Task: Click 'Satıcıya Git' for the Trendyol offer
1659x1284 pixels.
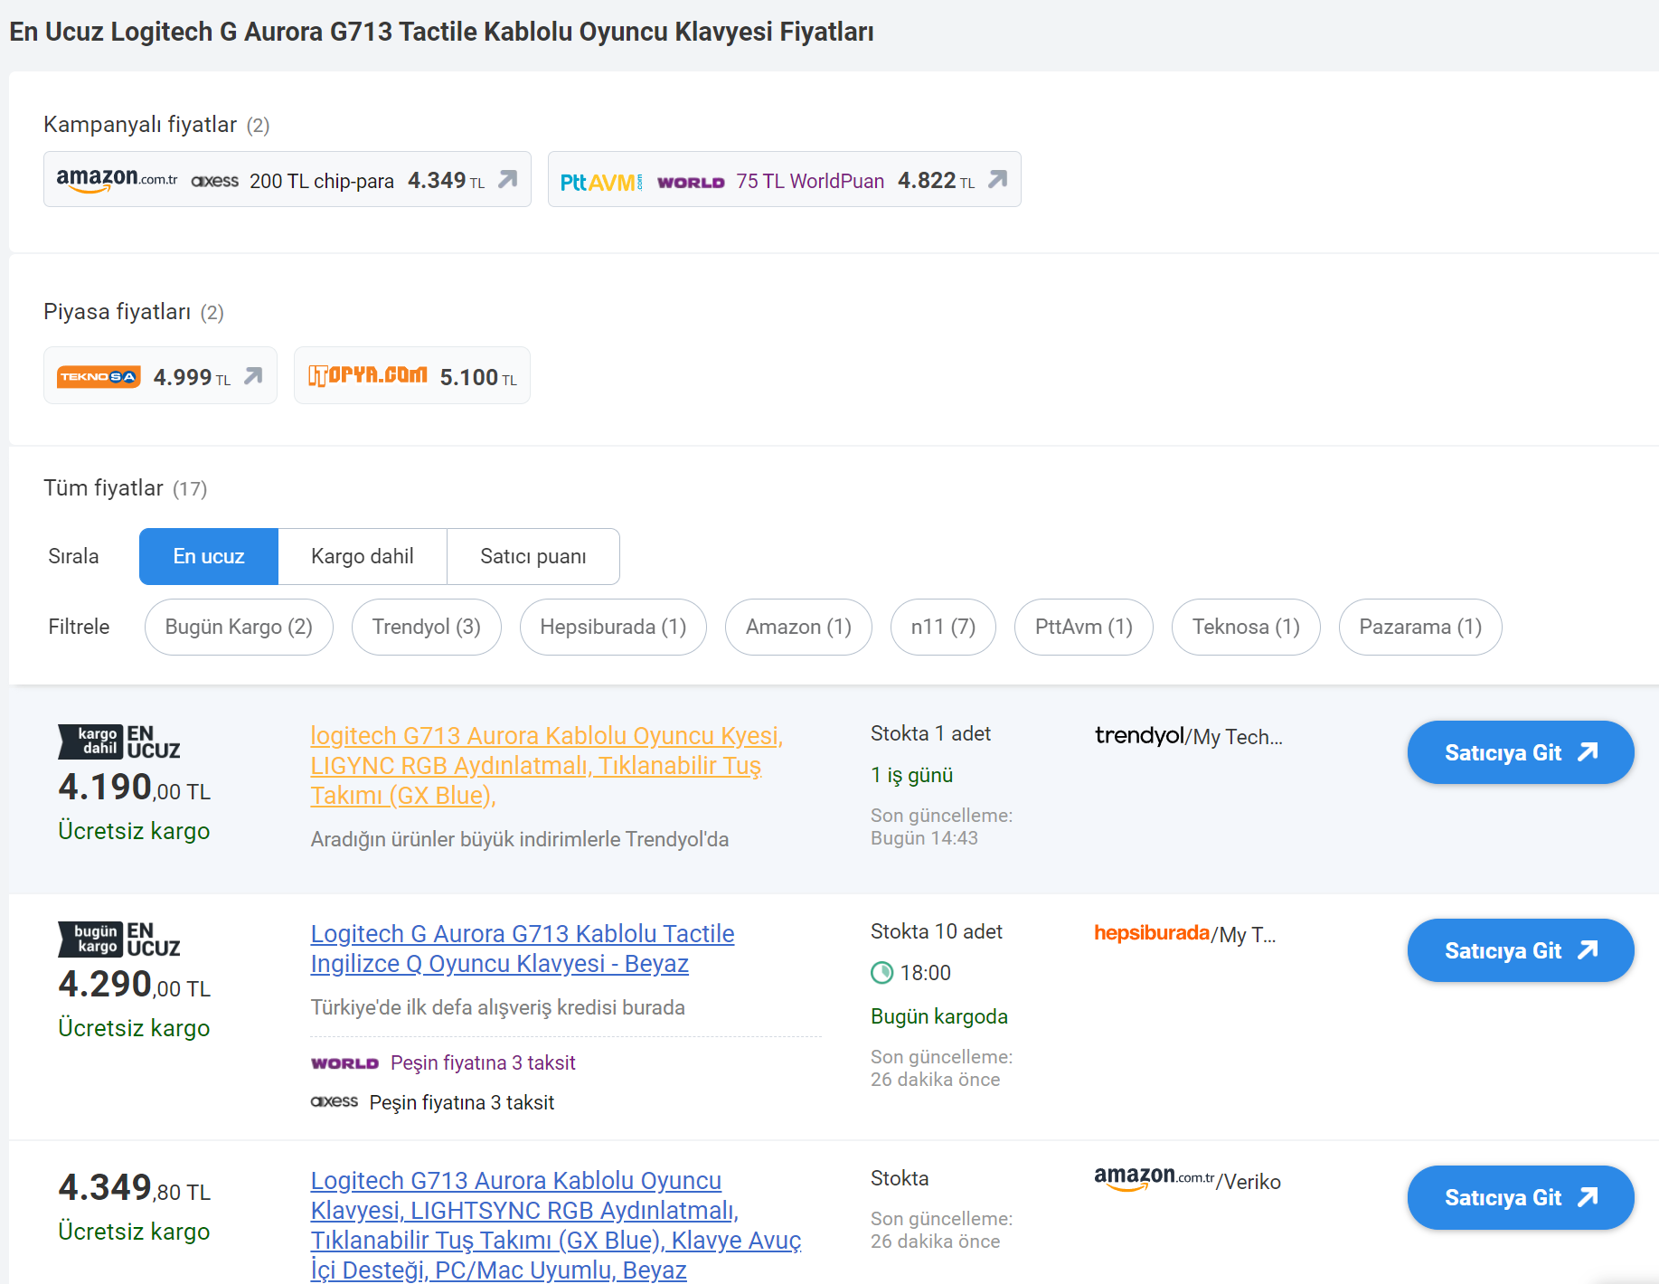Action: point(1521,752)
